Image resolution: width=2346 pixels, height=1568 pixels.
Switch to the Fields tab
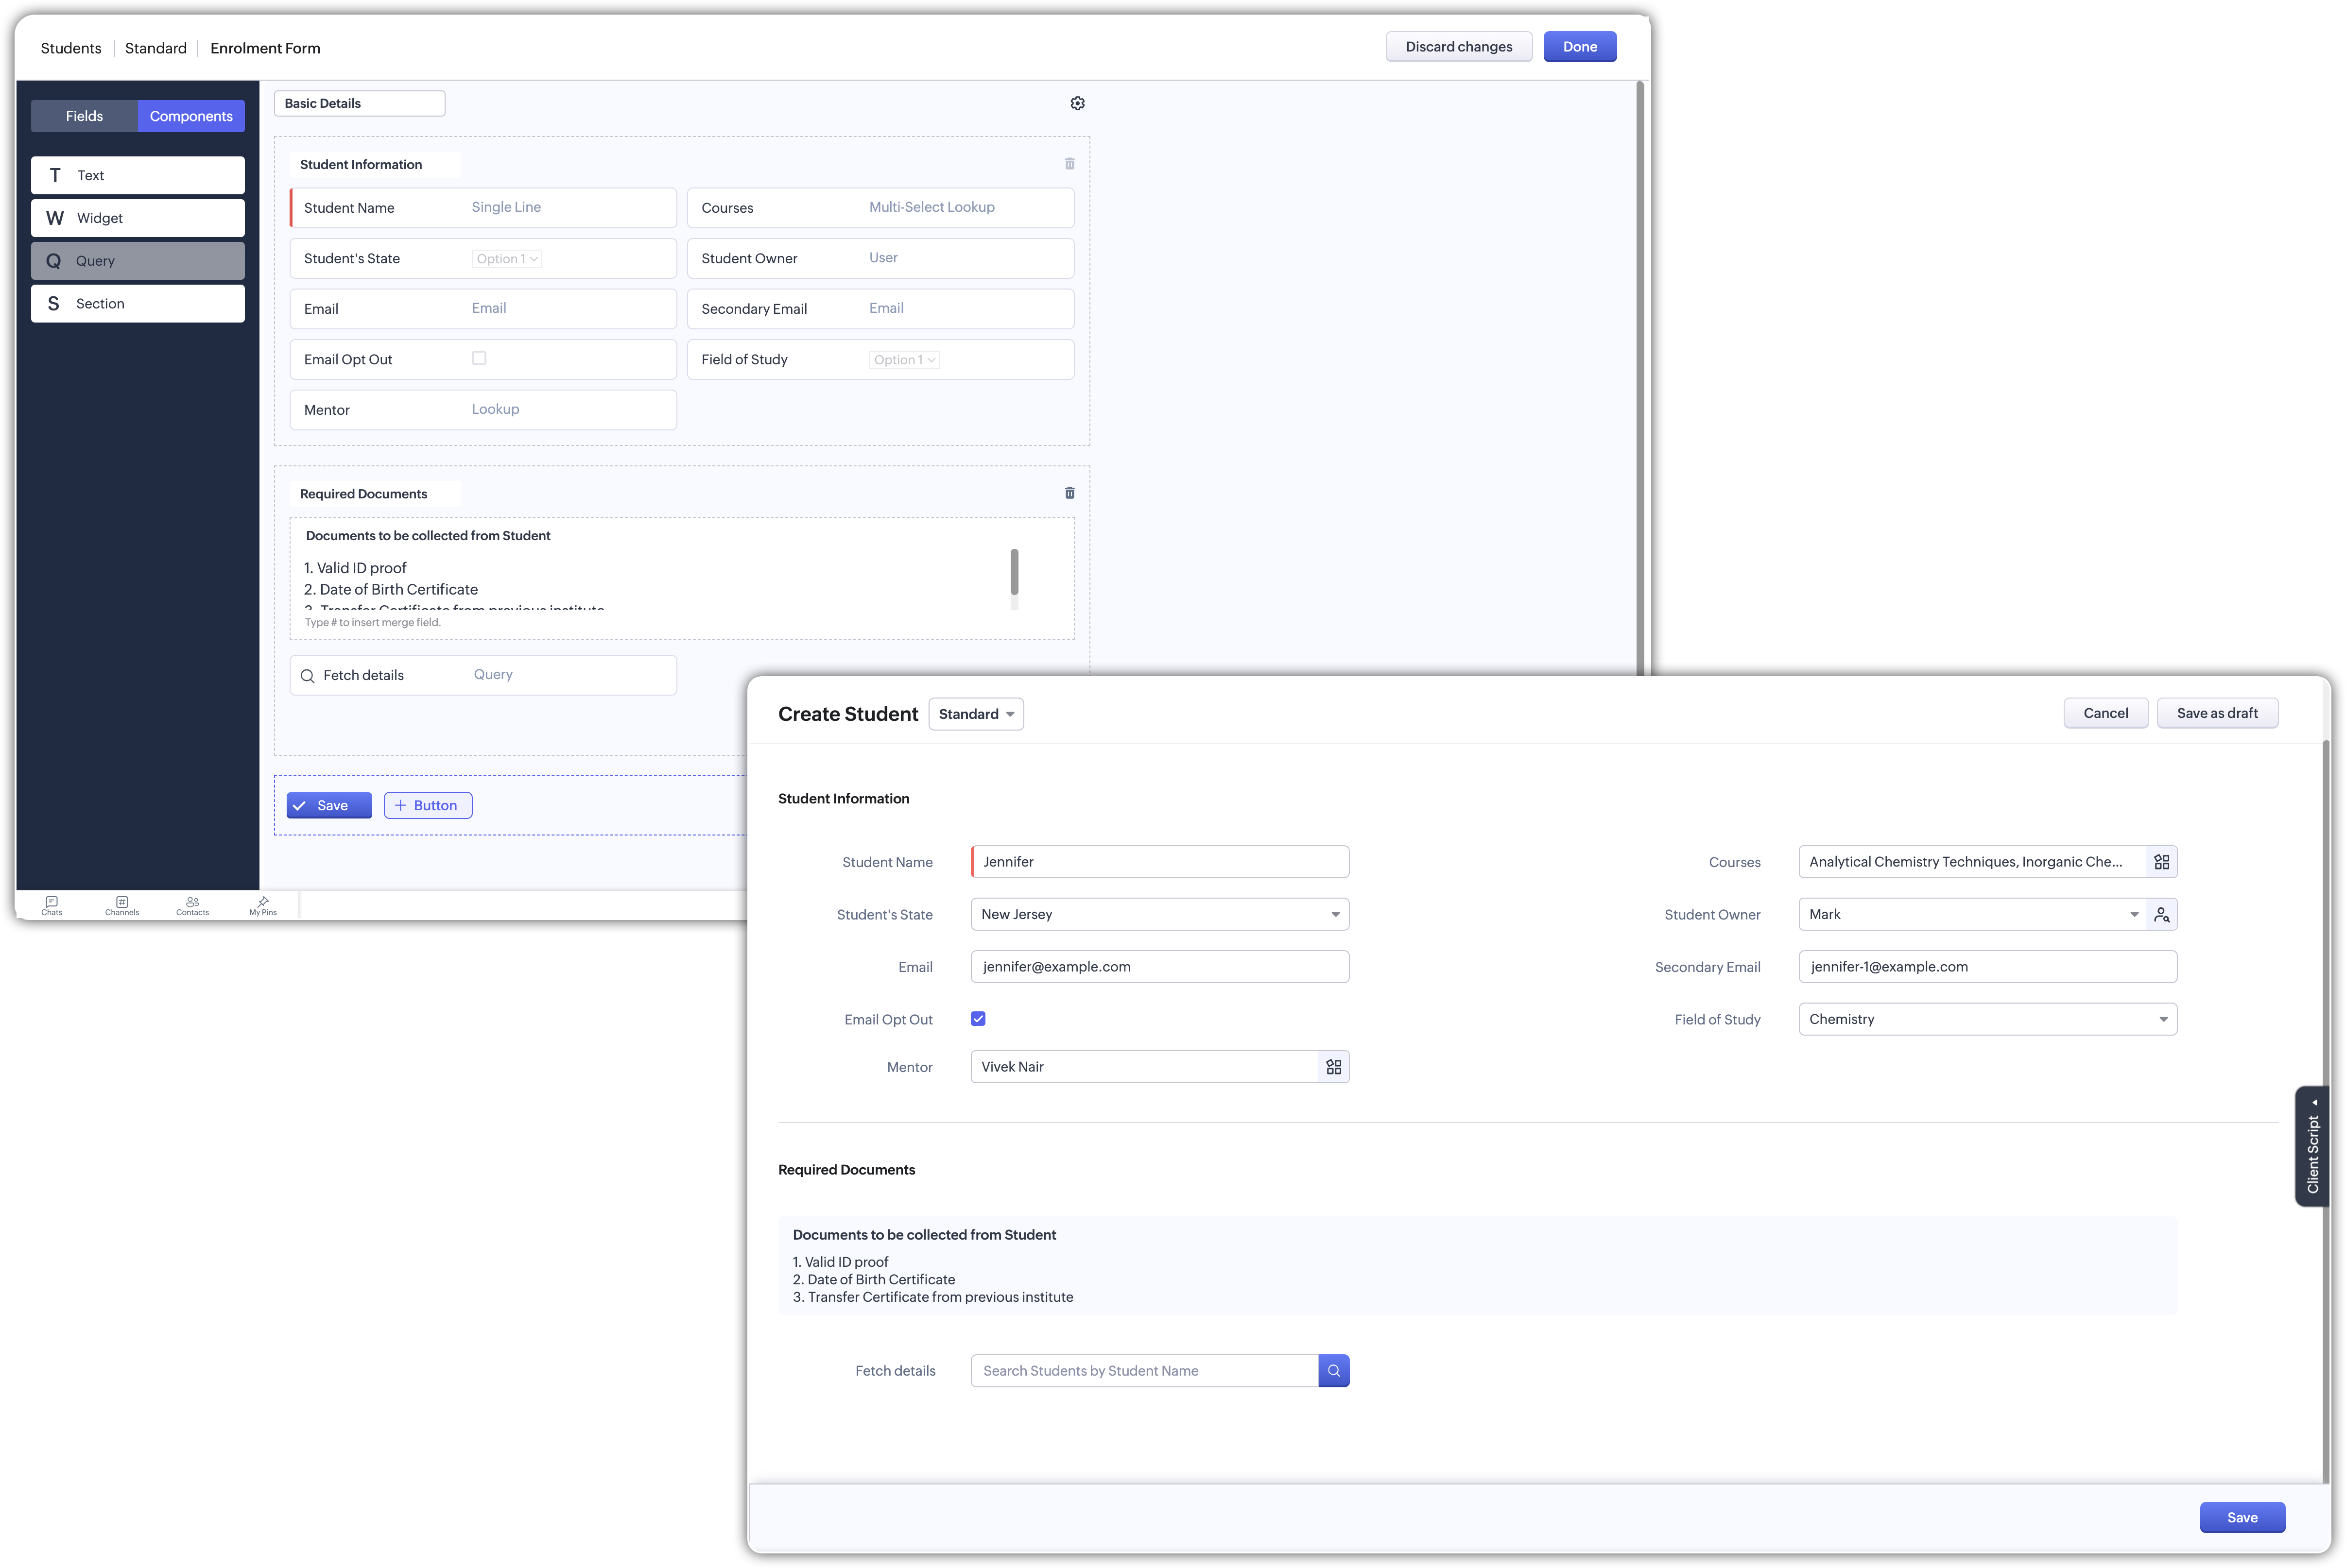(84, 116)
